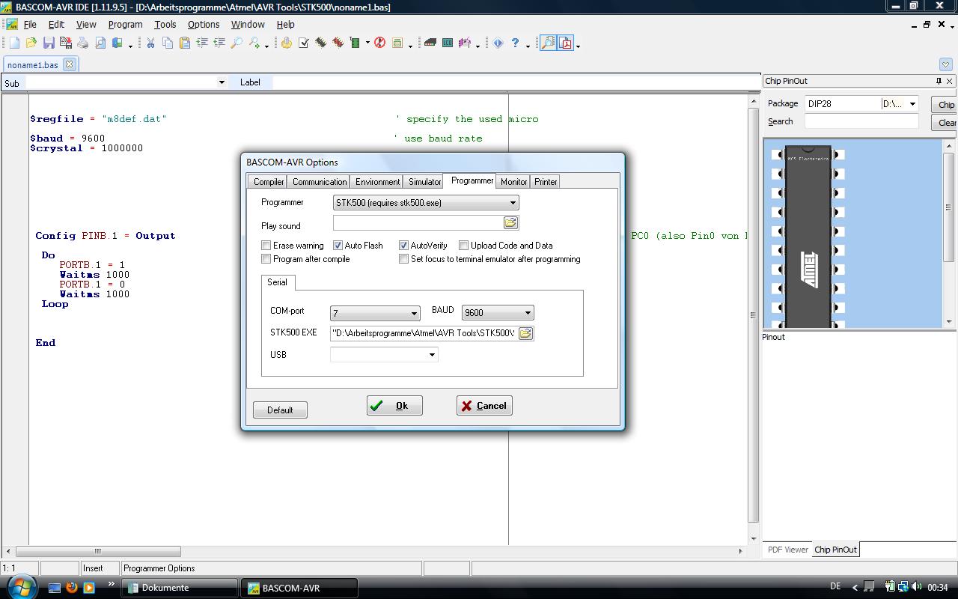
Task: Switch to the Monitor tab
Action: pos(513,182)
